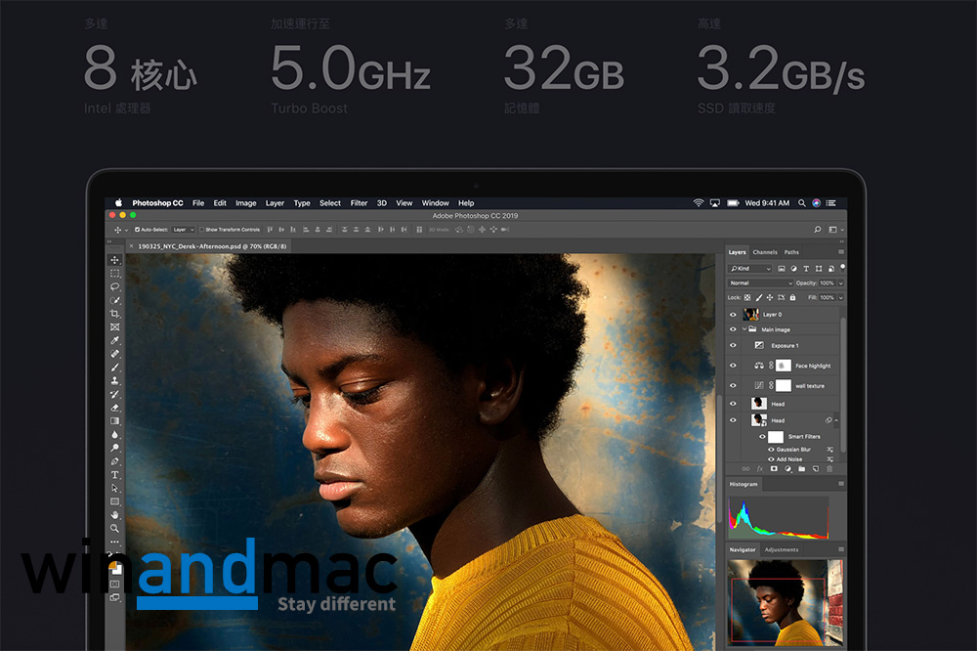Image resolution: width=977 pixels, height=651 pixels.
Task: Open the Kind layer filter dropdown
Action: coord(750,269)
